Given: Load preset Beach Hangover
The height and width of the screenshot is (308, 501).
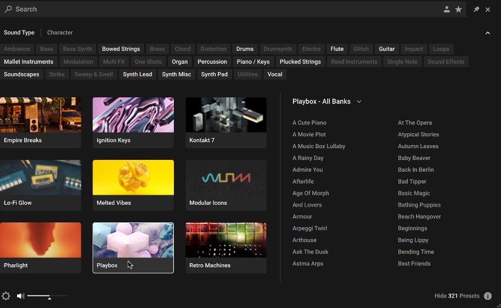Looking at the screenshot, I should click(x=419, y=217).
